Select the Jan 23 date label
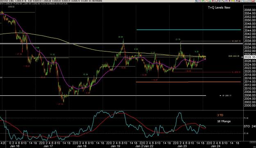The image size is (256, 148). [x=182, y=146]
